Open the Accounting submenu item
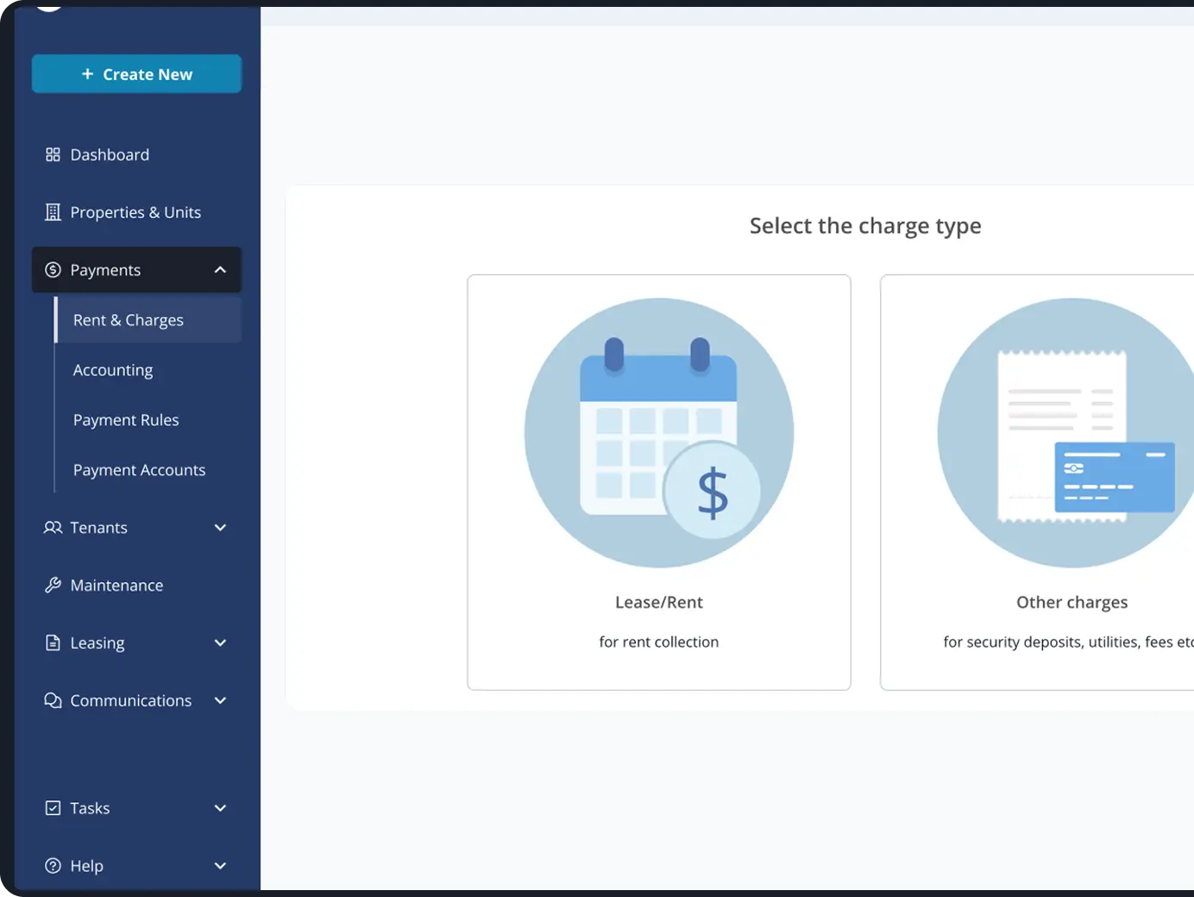 [113, 370]
